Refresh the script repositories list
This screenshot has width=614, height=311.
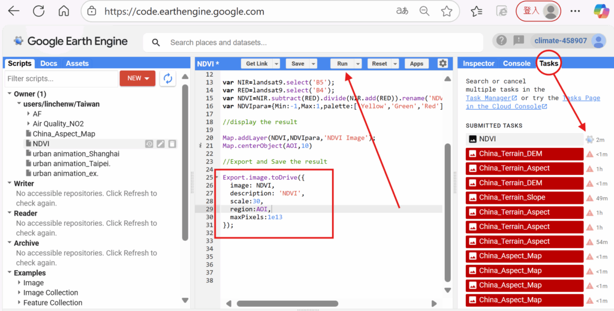[x=168, y=78]
